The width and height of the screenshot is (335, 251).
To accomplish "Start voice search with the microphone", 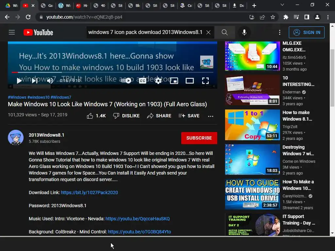I will [x=244, y=32].
